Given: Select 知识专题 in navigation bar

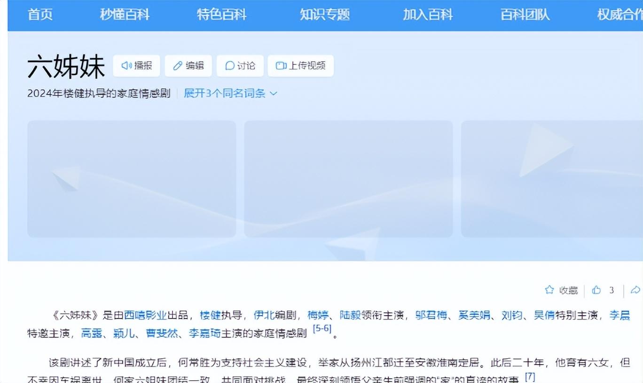Looking at the screenshot, I should [x=325, y=15].
